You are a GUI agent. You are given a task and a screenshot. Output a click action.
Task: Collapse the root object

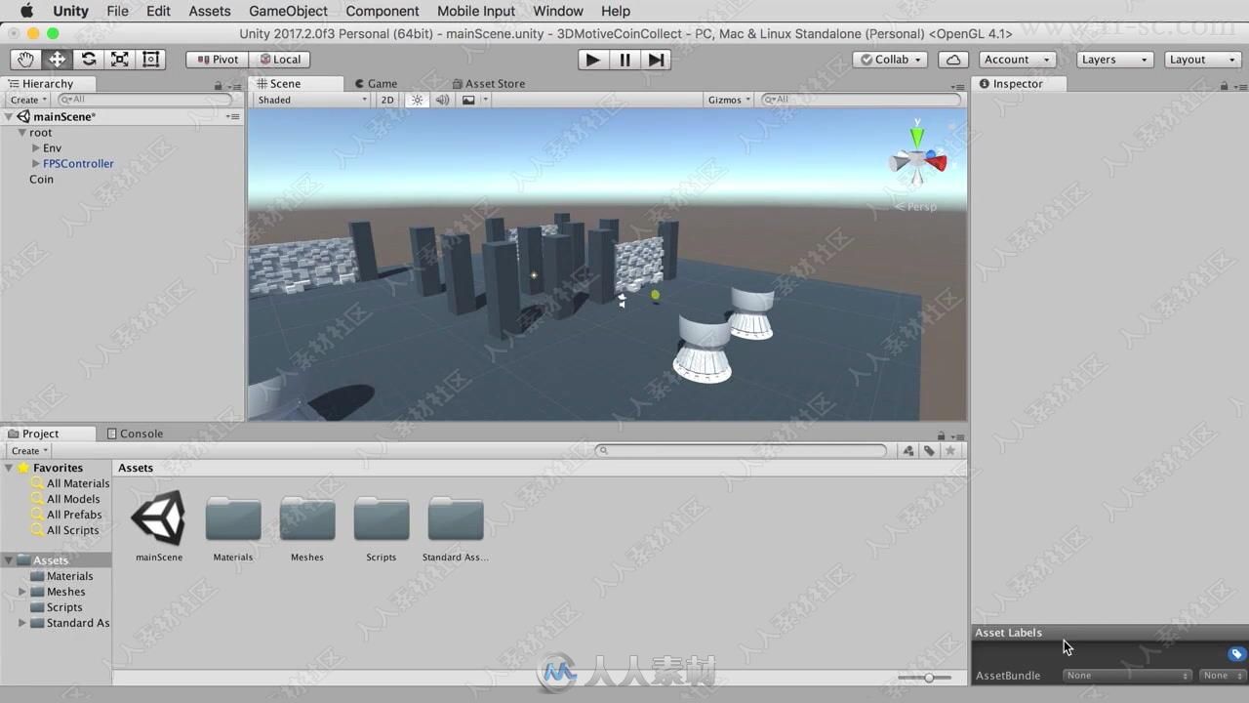(21, 133)
